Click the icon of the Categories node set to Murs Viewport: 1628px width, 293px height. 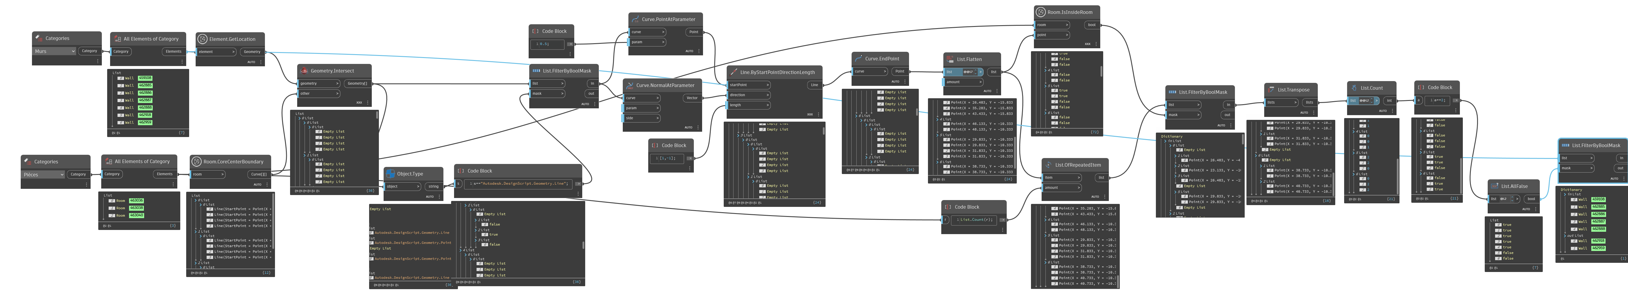(39, 38)
